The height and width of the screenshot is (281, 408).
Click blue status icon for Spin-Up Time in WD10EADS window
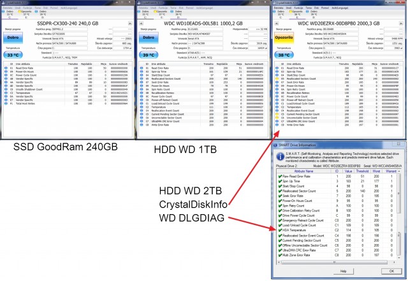pos(142,71)
